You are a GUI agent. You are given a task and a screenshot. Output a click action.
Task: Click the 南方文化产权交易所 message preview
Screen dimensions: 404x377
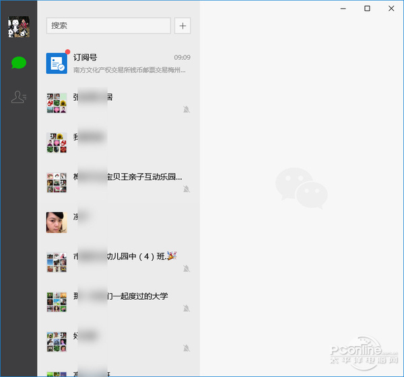[129, 70]
